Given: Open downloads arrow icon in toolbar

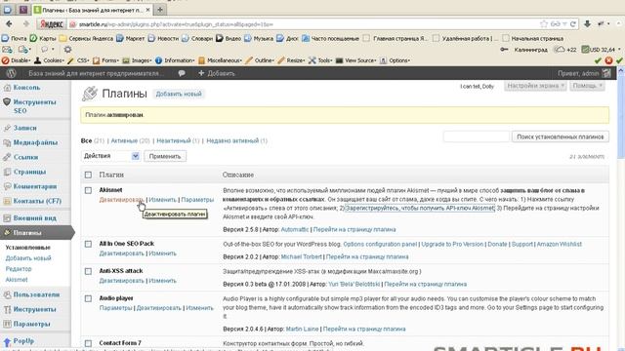Looking at the screenshot, I should pyautogui.click(x=587, y=23).
